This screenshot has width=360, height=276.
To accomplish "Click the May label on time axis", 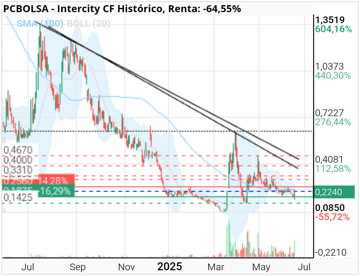I will pyautogui.click(x=261, y=267).
